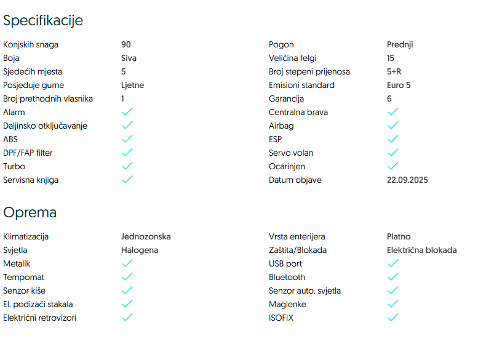Click the Airbag checkmark icon

[393, 126]
